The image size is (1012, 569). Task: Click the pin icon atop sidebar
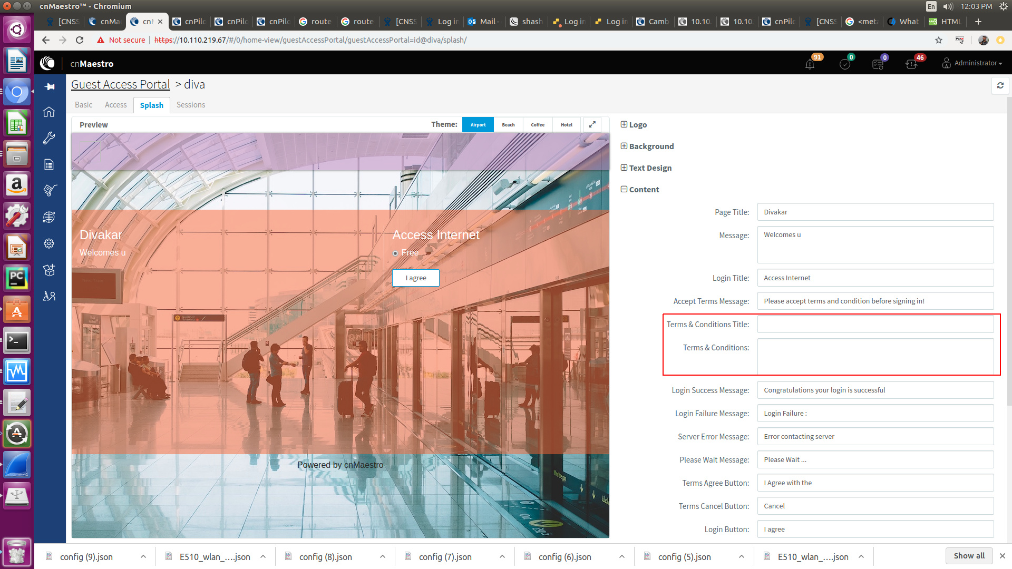50,86
